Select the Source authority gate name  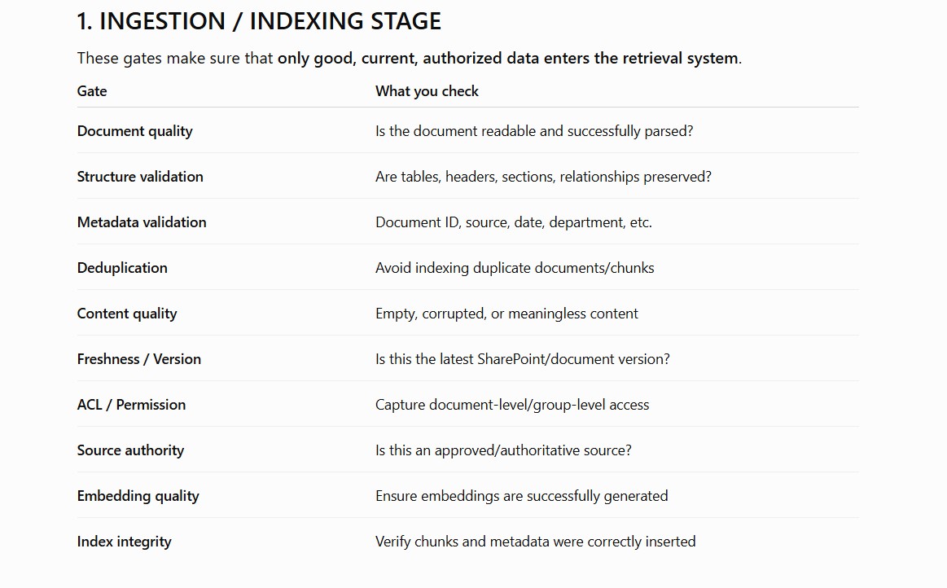pos(130,450)
